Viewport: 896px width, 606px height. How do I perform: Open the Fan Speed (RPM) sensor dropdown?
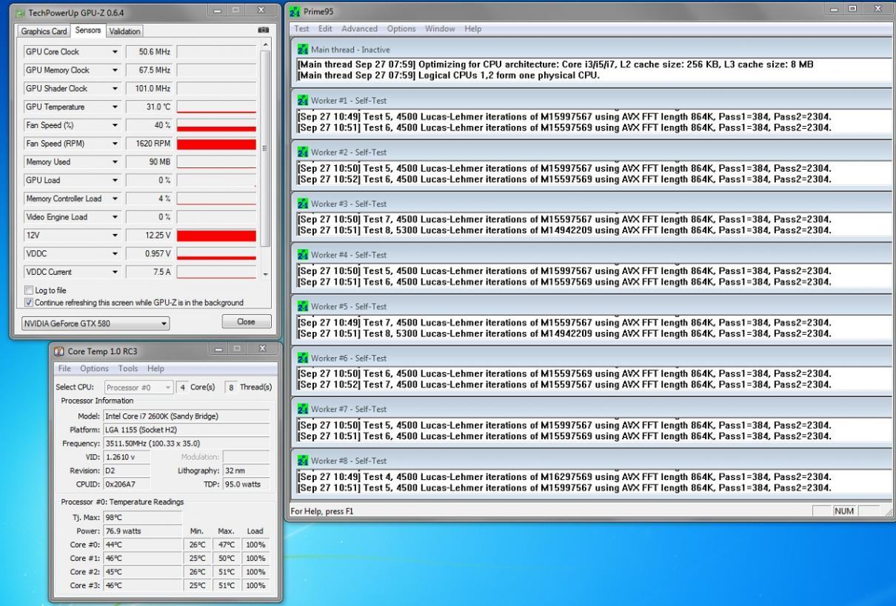[115, 144]
